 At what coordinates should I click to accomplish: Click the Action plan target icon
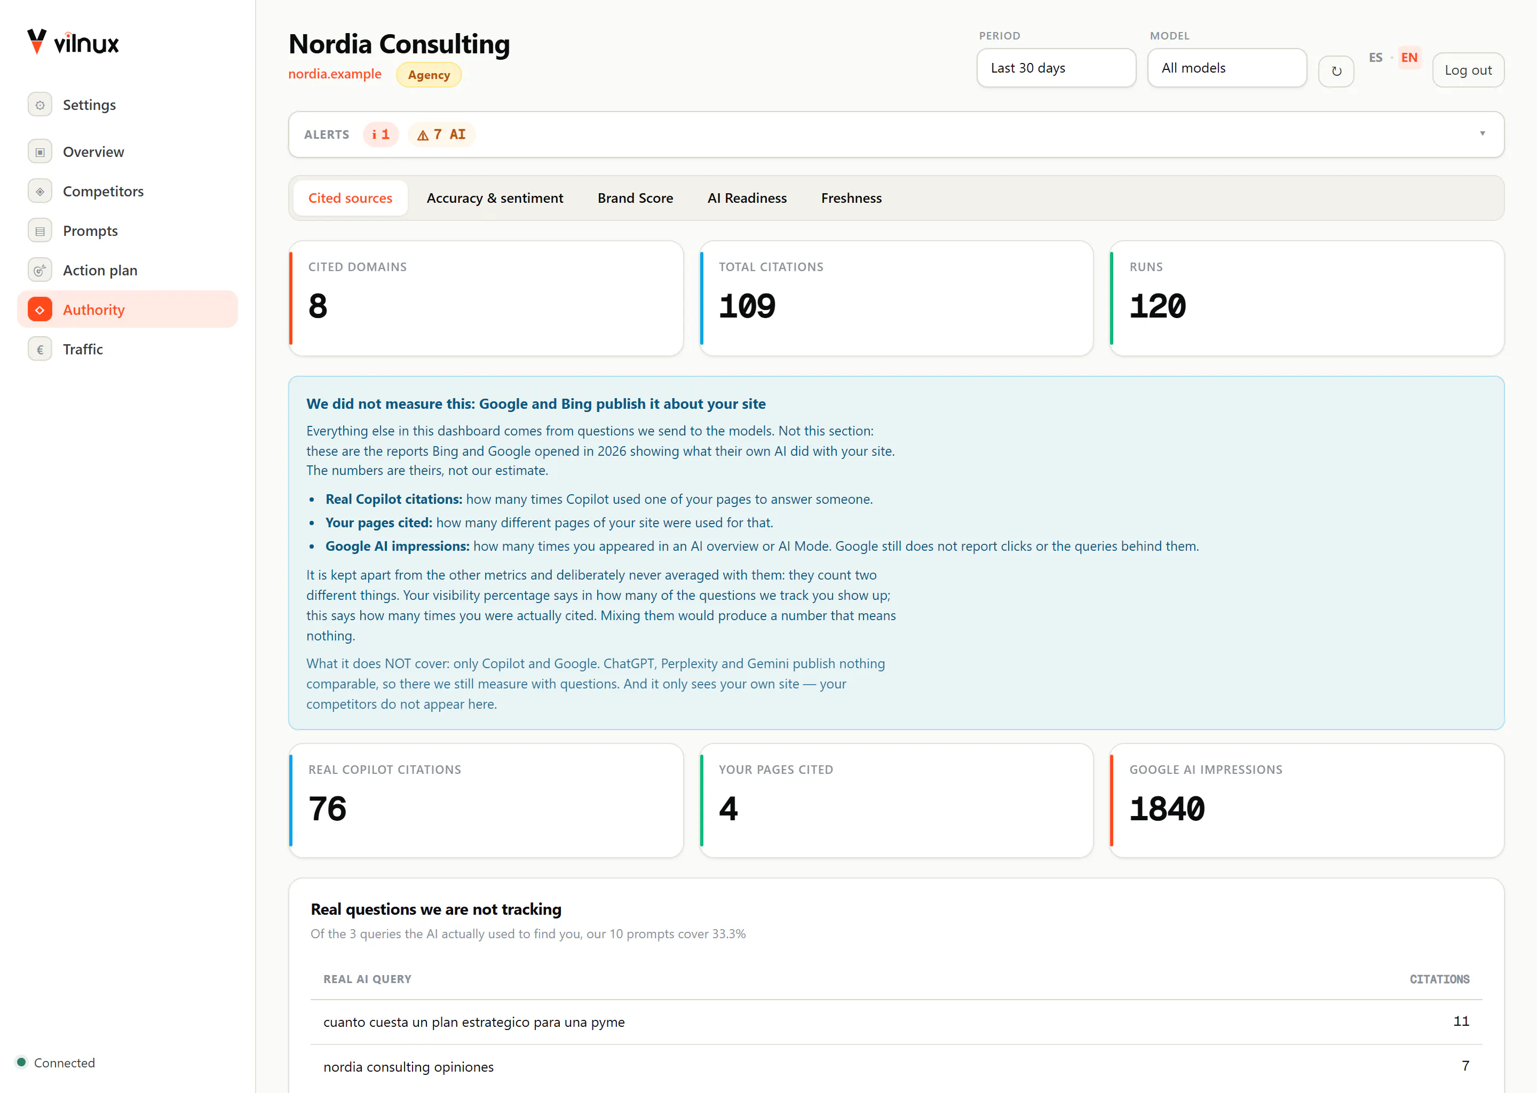coord(39,271)
